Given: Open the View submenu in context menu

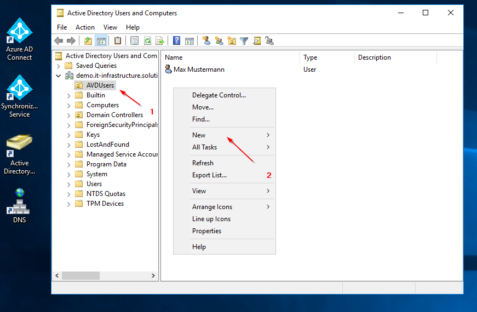Looking at the screenshot, I should pos(225,191).
